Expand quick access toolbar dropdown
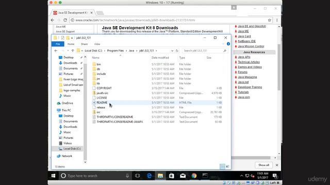Image resolution: width=330 pixels, height=185 pixels. 72,38
